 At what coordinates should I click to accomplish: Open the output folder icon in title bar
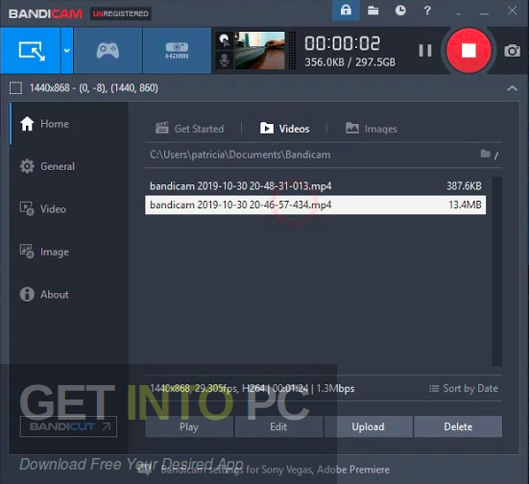coord(373,11)
